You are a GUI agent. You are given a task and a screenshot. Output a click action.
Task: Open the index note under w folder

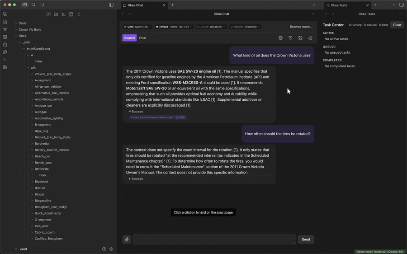38,61
